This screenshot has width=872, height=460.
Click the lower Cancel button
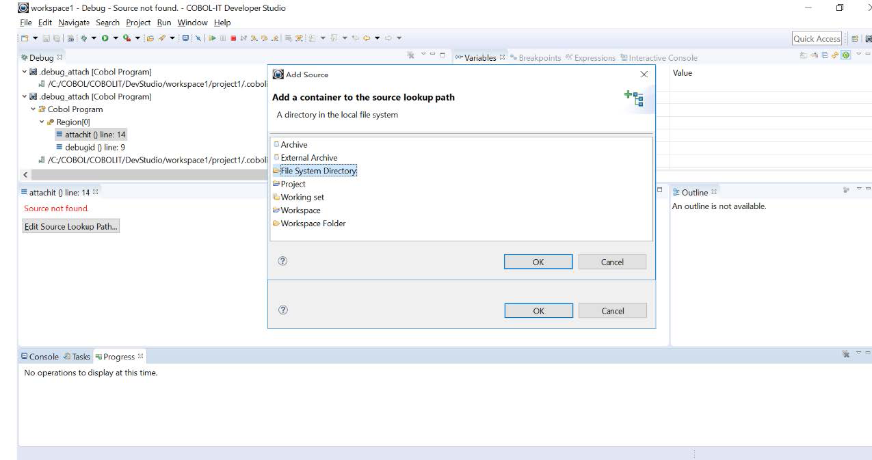point(613,310)
